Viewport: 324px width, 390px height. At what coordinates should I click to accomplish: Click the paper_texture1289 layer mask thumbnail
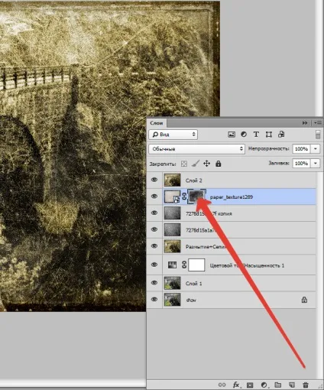(x=196, y=197)
